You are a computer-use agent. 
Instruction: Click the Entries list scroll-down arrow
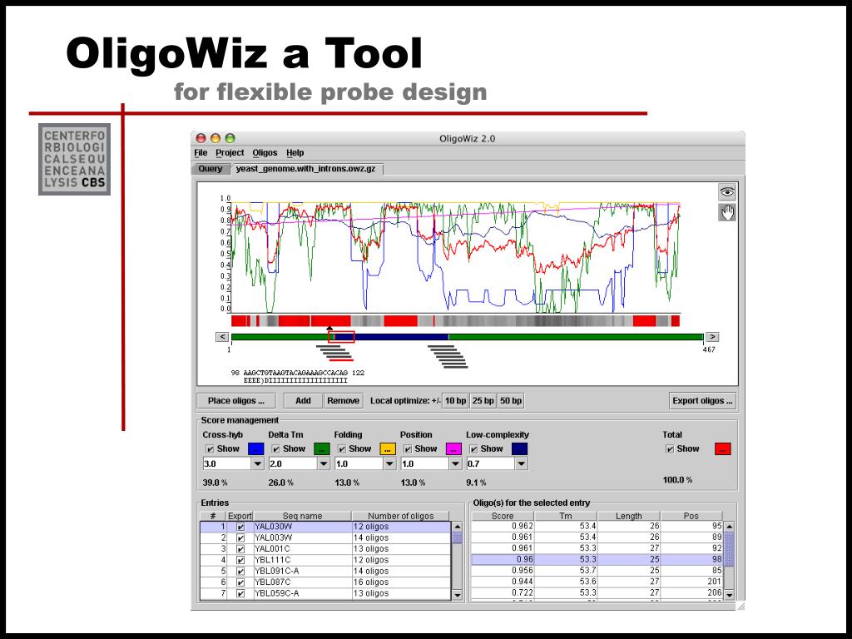coord(457,595)
